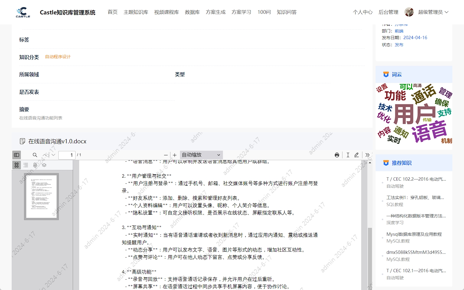
Task: Open the 100问 navigation menu
Action: (x=264, y=12)
